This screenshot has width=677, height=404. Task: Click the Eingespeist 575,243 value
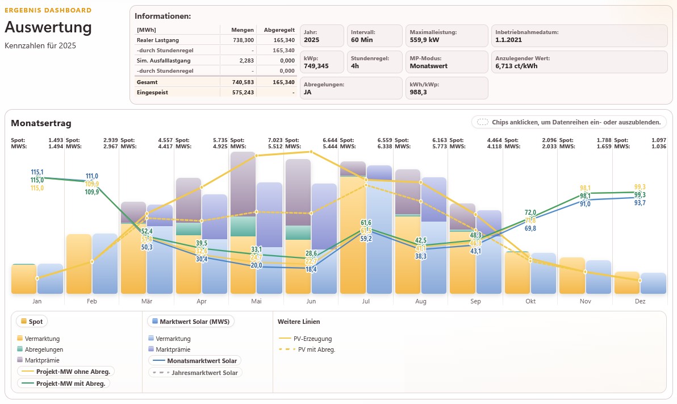243,93
